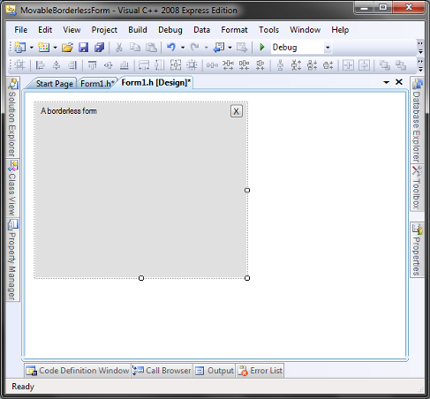Screen dimensions: 430x399
Task: Click the Make Same Size icon
Action: point(176,65)
